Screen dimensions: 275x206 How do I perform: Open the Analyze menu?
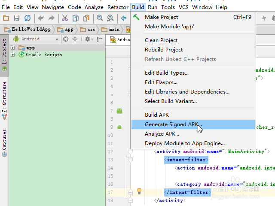pos(94,7)
